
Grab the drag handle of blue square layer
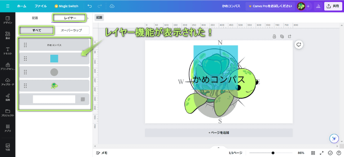tap(25, 58)
